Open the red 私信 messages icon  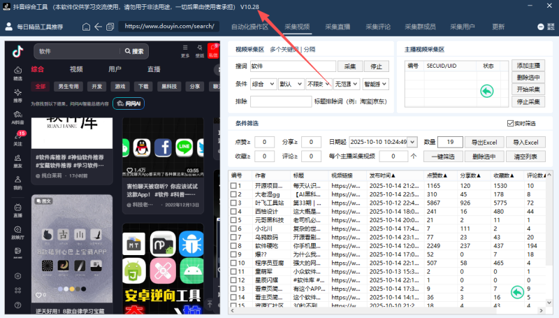click(213, 50)
